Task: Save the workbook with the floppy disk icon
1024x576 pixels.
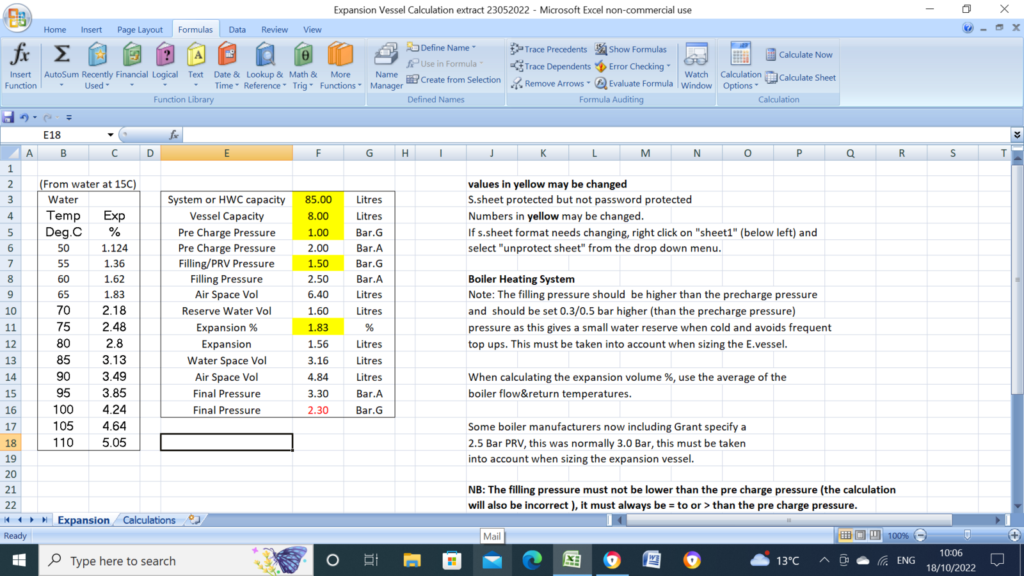Action: point(8,117)
